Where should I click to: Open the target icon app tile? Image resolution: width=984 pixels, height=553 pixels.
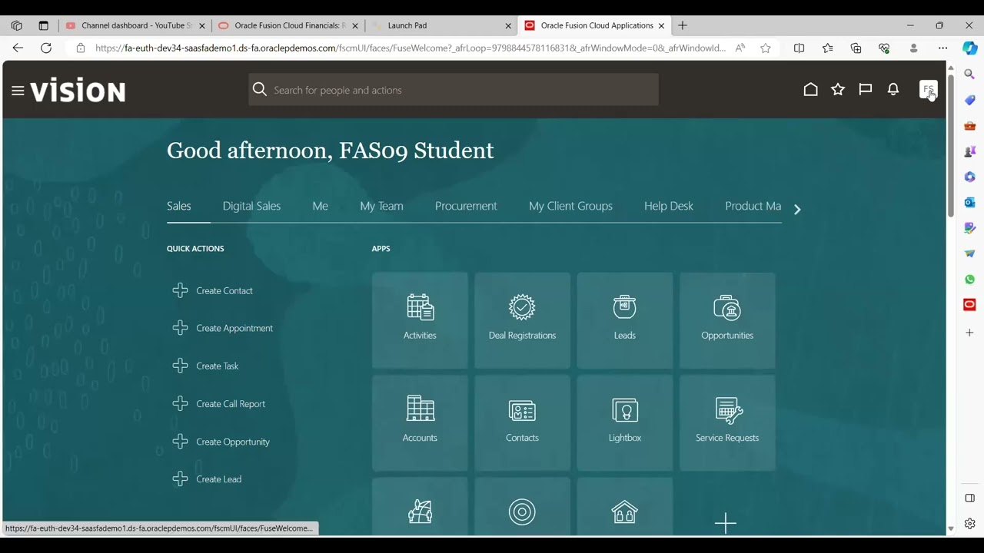(x=522, y=507)
